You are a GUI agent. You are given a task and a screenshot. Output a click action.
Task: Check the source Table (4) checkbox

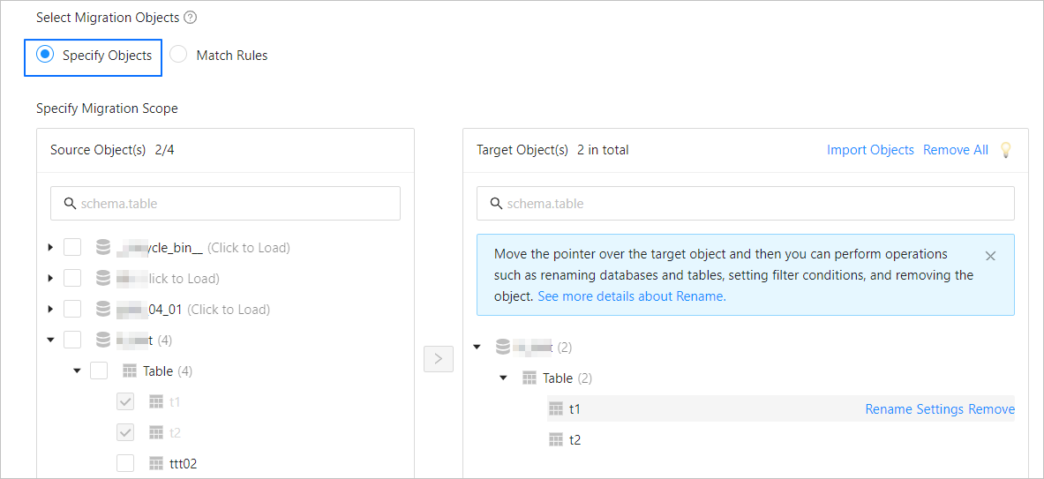[99, 370]
